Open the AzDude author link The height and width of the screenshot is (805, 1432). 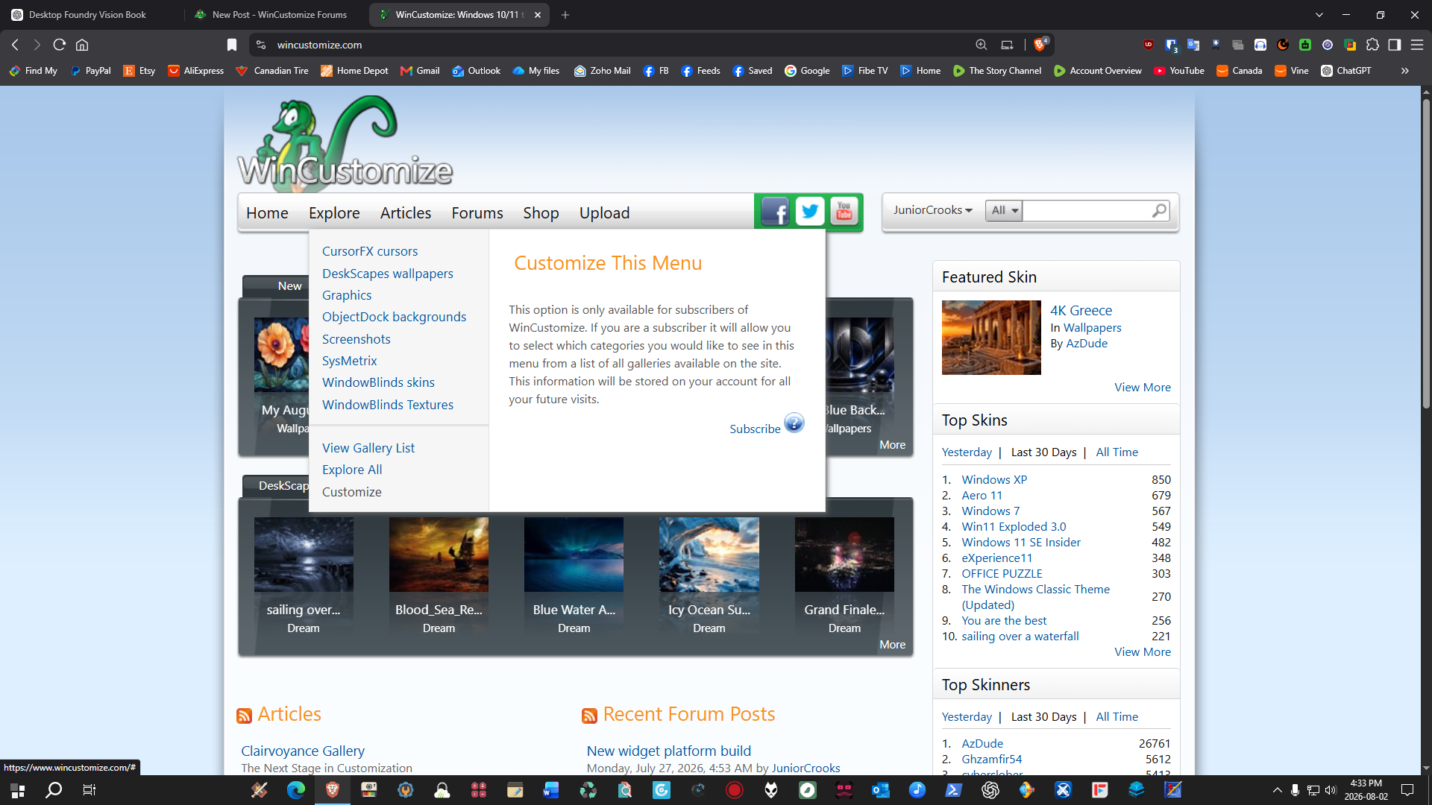[x=1087, y=343]
